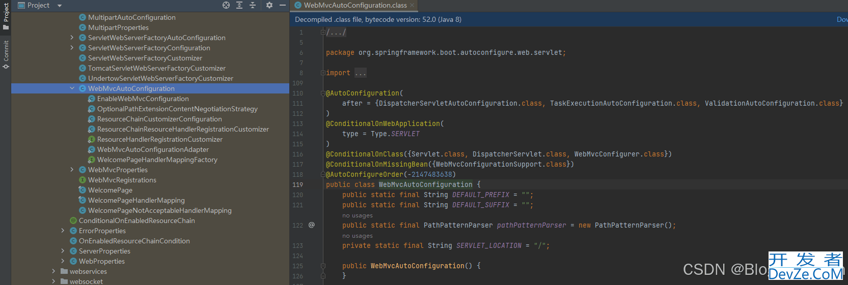The width and height of the screenshot is (848, 285).
Task: Expand the webservices folder
Action: [53, 271]
